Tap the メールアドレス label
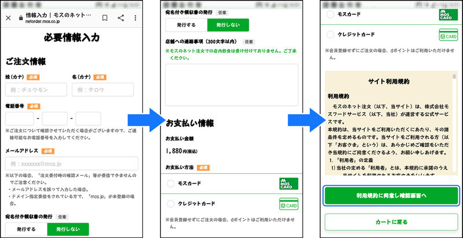Image resolution: width=463 pixels, height=238 pixels. coord(22,151)
